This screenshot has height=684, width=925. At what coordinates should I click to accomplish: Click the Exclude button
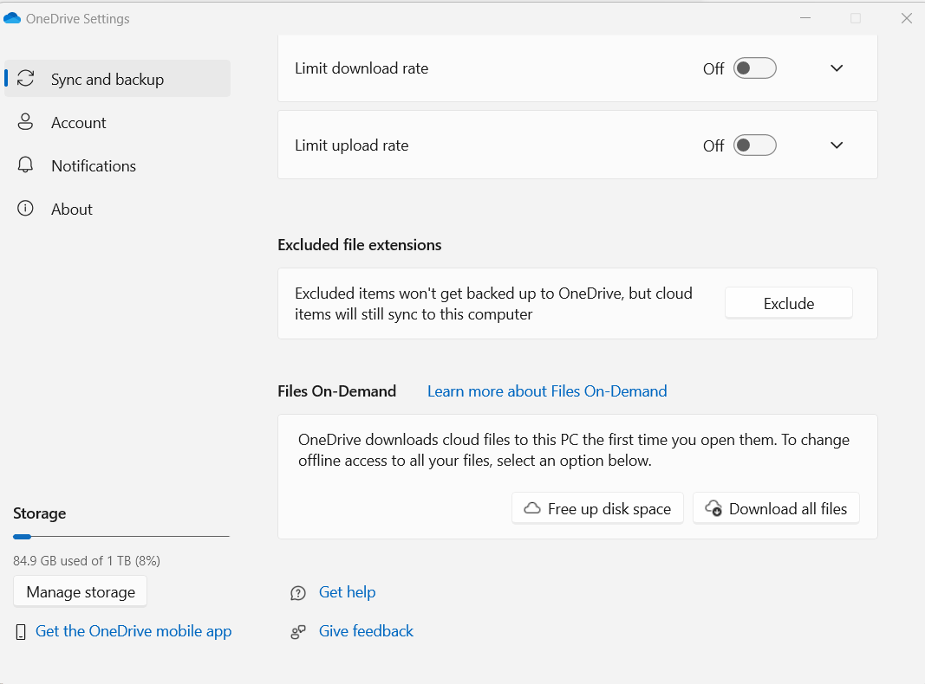point(787,303)
